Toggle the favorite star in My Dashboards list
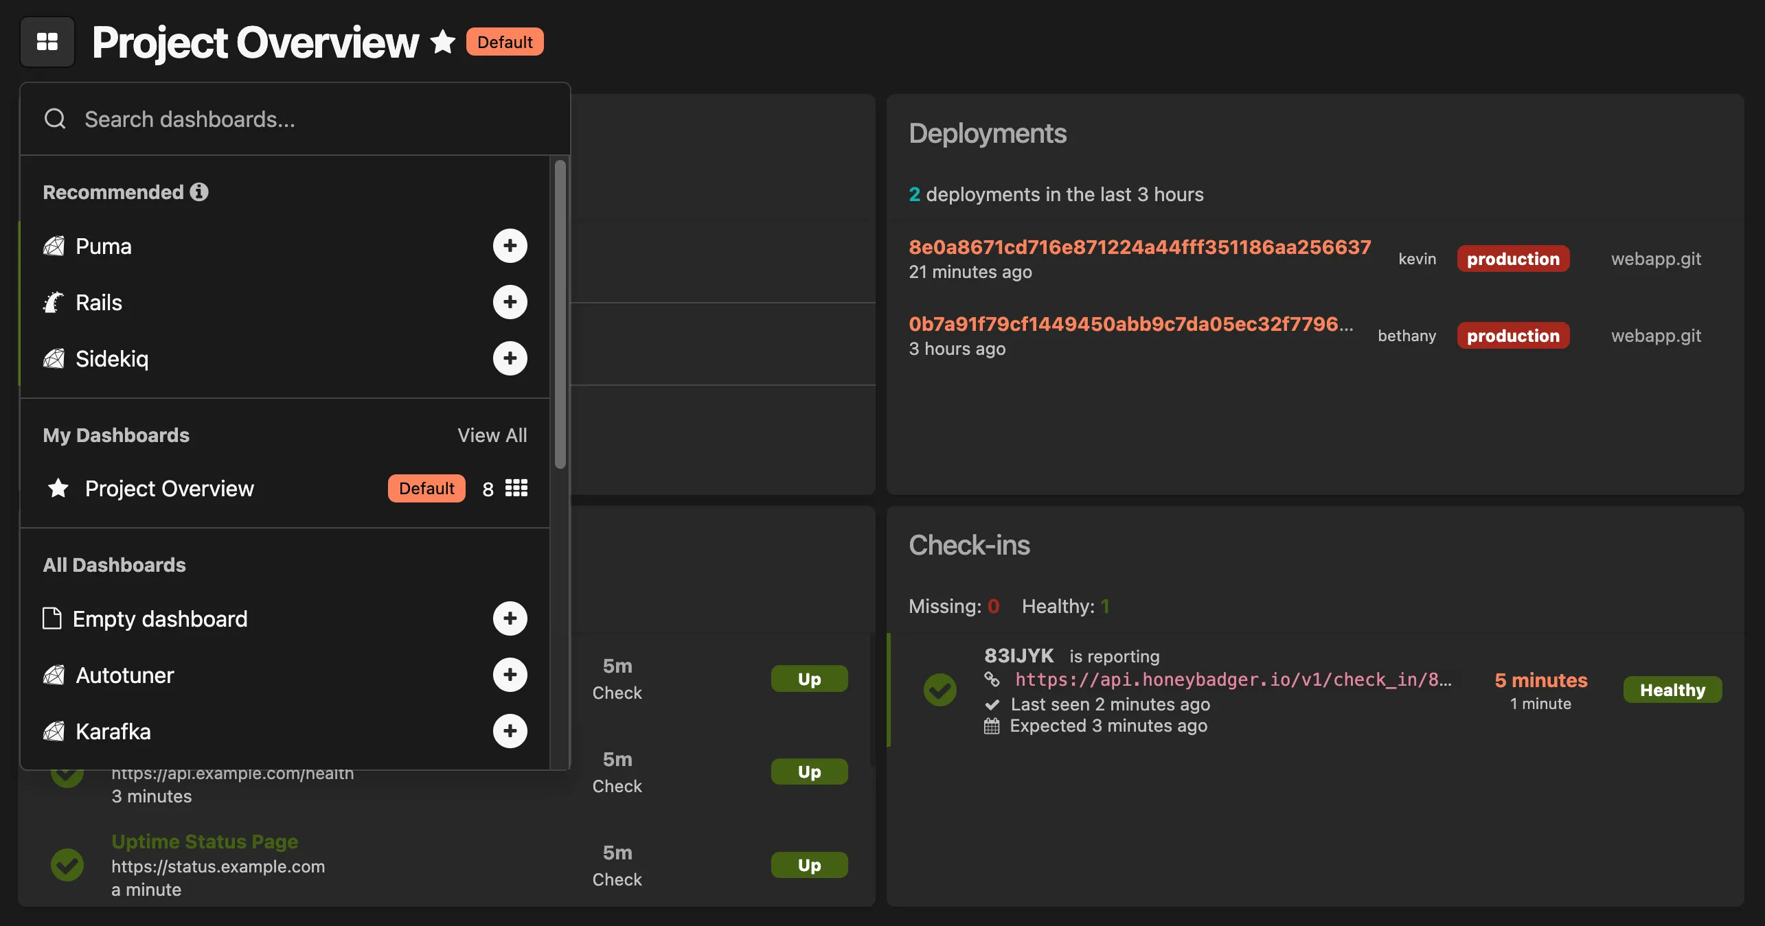1765x926 pixels. pyautogui.click(x=58, y=488)
